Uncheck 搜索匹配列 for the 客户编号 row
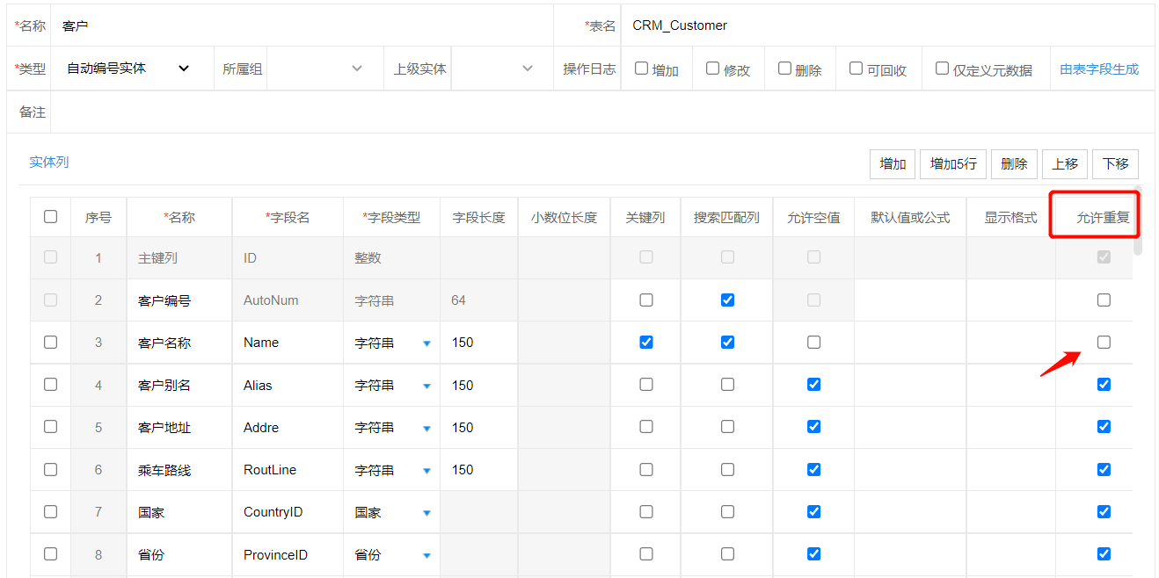 [x=727, y=300]
